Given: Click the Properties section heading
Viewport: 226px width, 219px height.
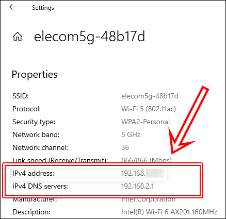Looking at the screenshot, I should coord(35,75).
